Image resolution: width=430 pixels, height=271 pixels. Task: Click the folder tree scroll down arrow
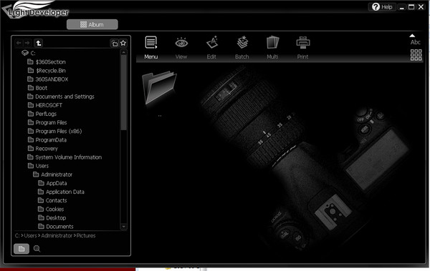coord(124,227)
